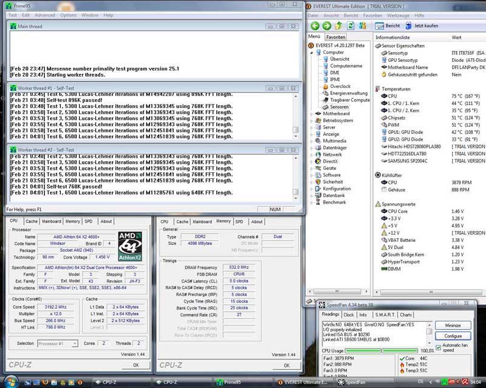The height and width of the screenshot is (388, 486).
Task: Select the Benchmark item in EVEREST tree
Action: pyautogui.click(x=335, y=202)
